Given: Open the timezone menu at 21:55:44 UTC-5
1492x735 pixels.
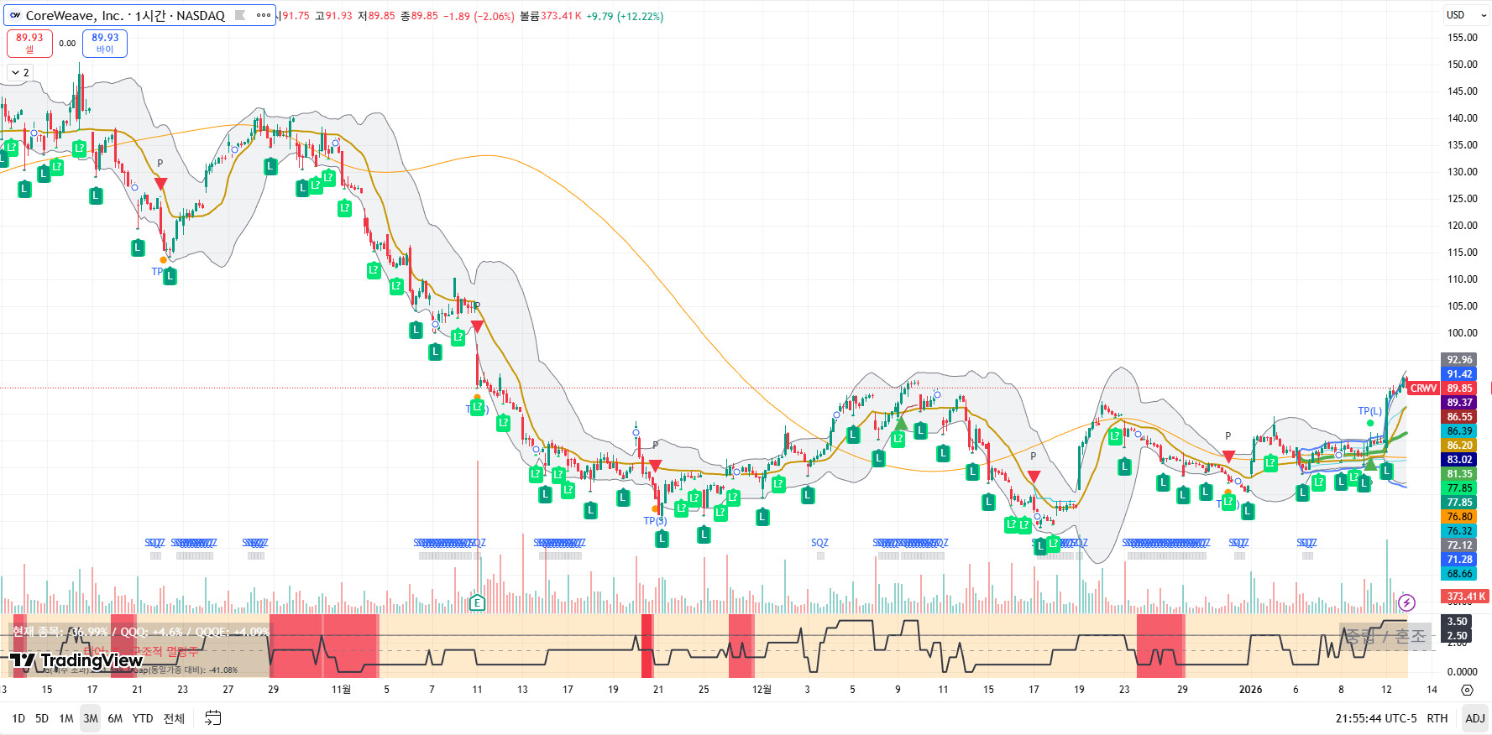Looking at the screenshot, I should [x=1376, y=718].
